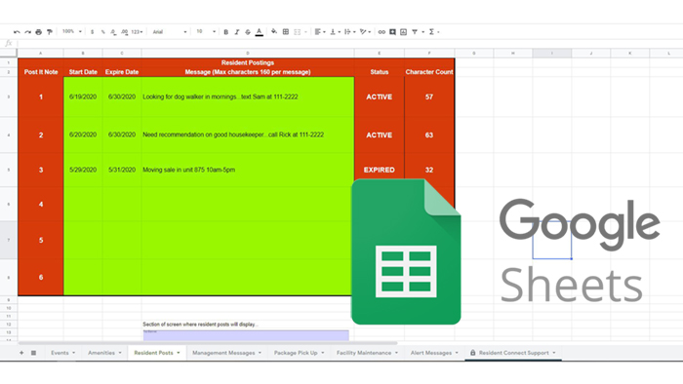Open the Arial font dropdown
The height and width of the screenshot is (384, 683).
tap(170, 32)
